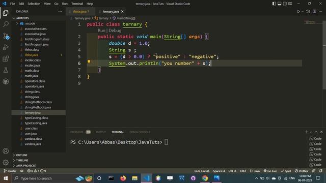The width and height of the screenshot is (326, 183).
Task: Open typeCasting.java in explorer
Action: [x=36, y=123]
